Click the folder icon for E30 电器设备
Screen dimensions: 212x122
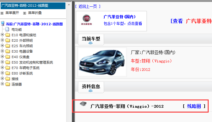click(8, 51)
